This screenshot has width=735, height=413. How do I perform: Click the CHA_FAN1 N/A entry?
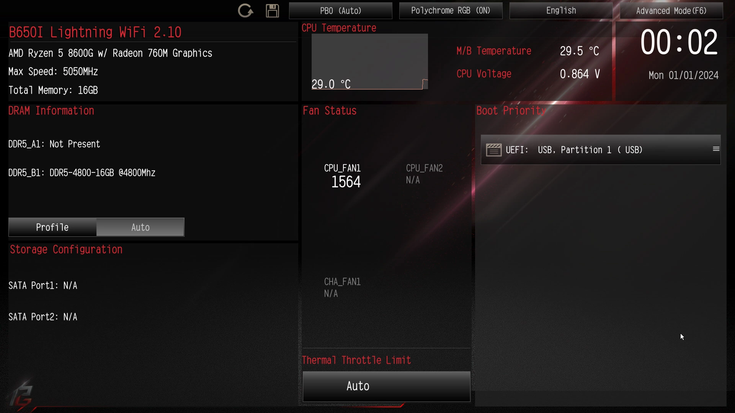click(x=342, y=288)
